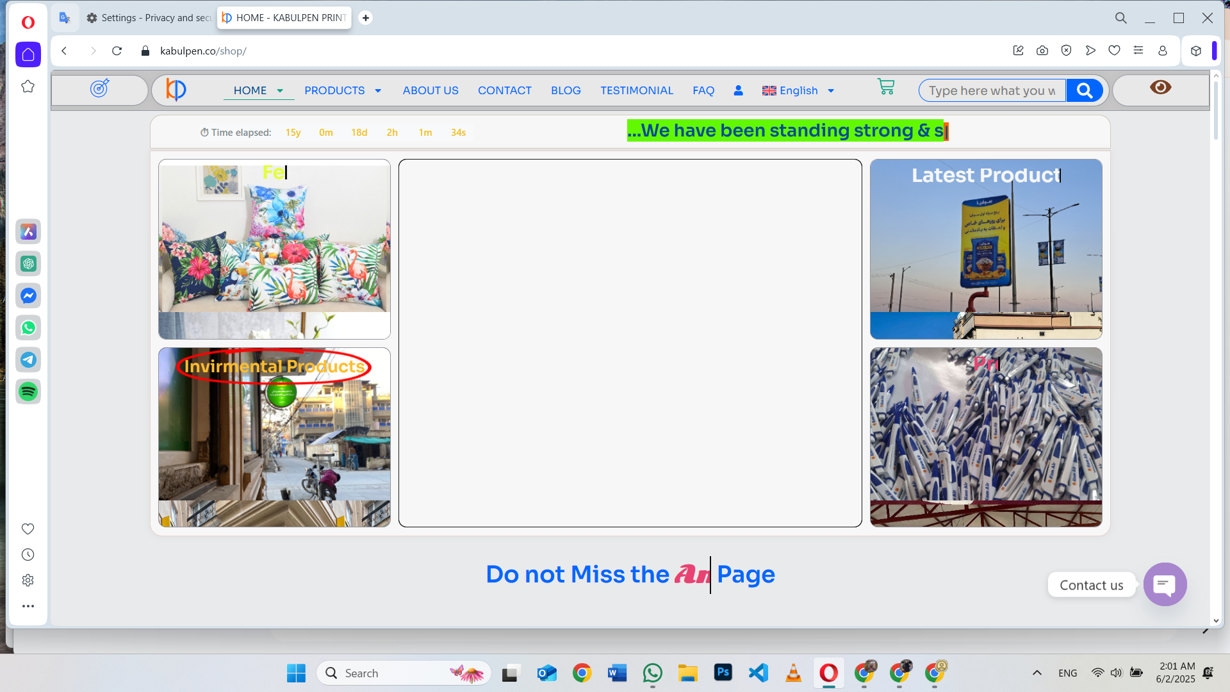Click the TESTIMONIAL link
1230x692 pixels.
(x=636, y=91)
